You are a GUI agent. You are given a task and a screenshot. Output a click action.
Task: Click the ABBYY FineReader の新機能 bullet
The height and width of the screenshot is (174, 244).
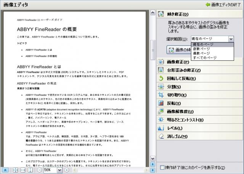(x=41, y=56)
